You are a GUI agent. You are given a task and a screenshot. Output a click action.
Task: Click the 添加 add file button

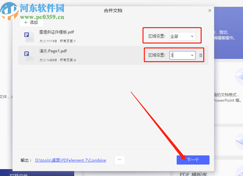(x=32, y=23)
